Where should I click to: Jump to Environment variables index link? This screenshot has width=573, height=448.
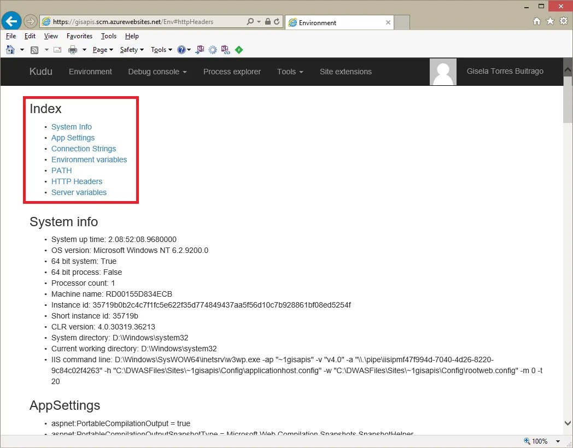pyautogui.click(x=89, y=160)
